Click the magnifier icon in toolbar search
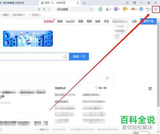160x134 pixels. point(91,9)
